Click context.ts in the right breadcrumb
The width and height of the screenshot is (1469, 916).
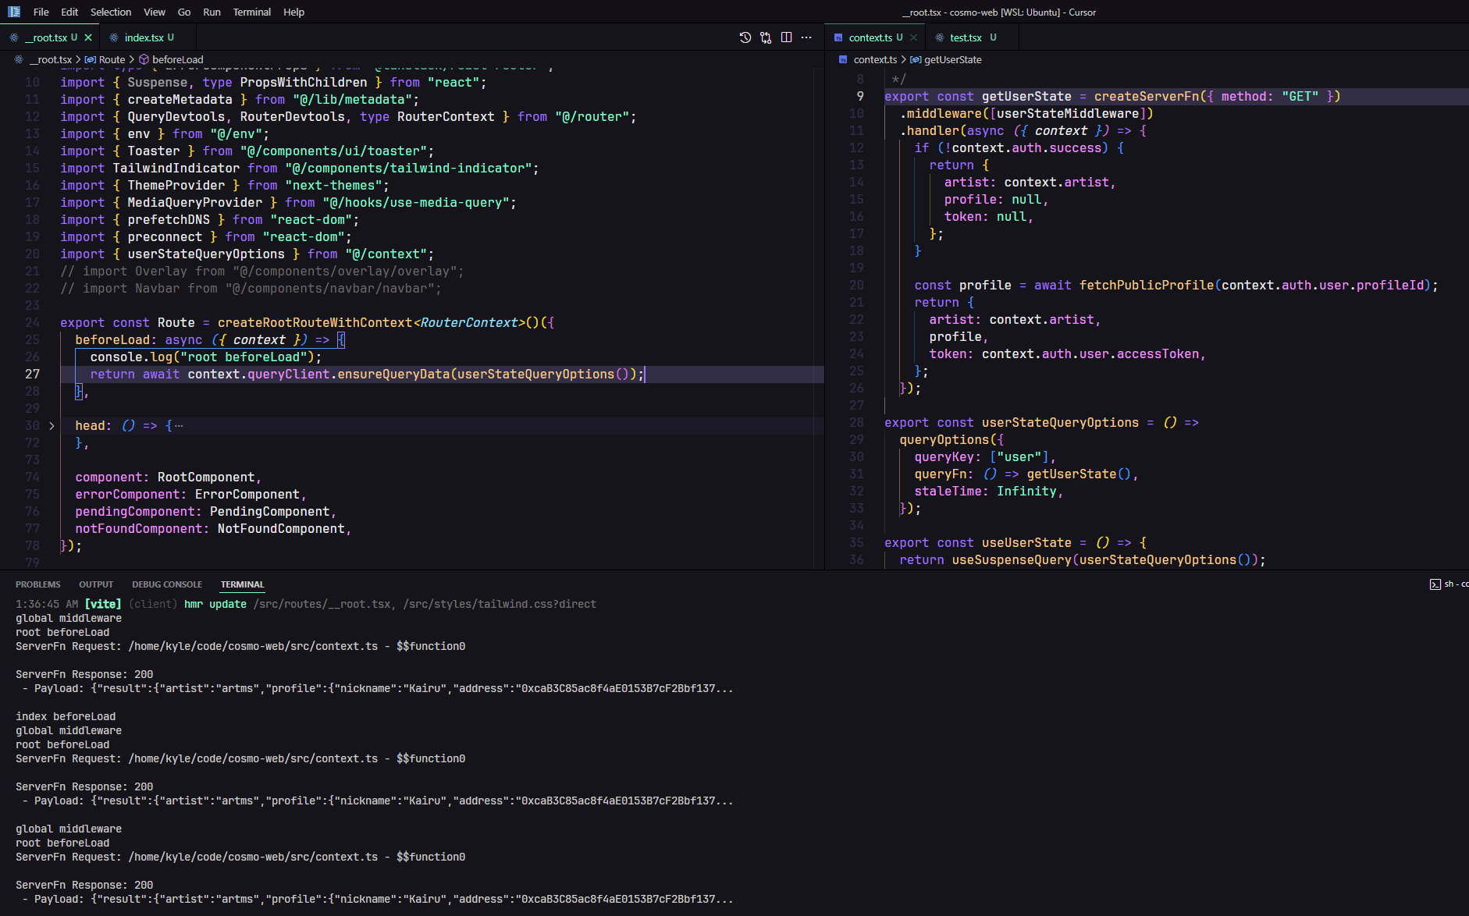(875, 59)
